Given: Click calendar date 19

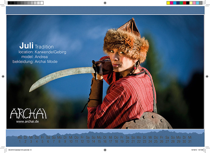Looking at the screenshot, I should pyautogui.click(x=122, y=141).
